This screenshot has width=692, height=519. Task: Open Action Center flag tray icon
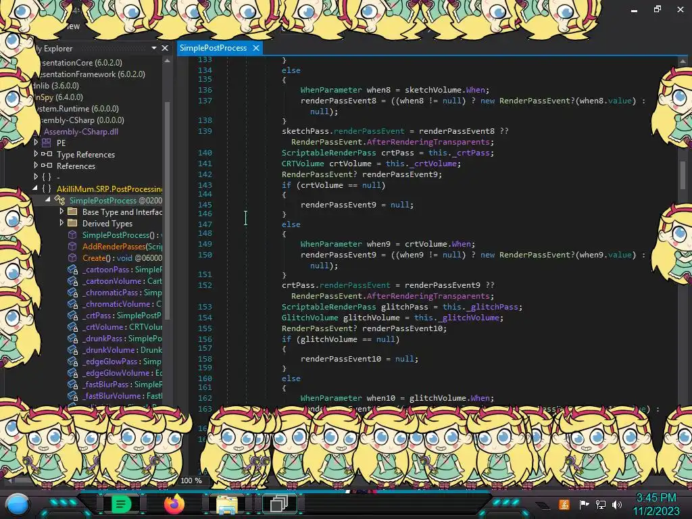click(x=584, y=504)
